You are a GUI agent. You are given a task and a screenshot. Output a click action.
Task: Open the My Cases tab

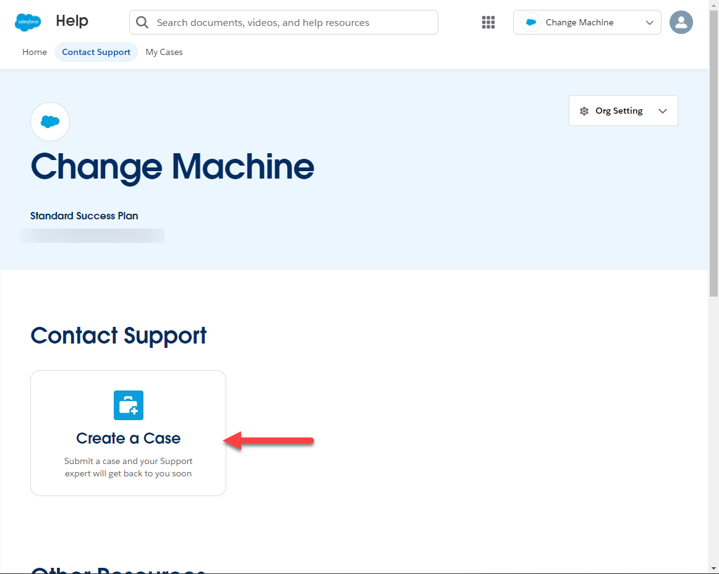[x=164, y=52]
